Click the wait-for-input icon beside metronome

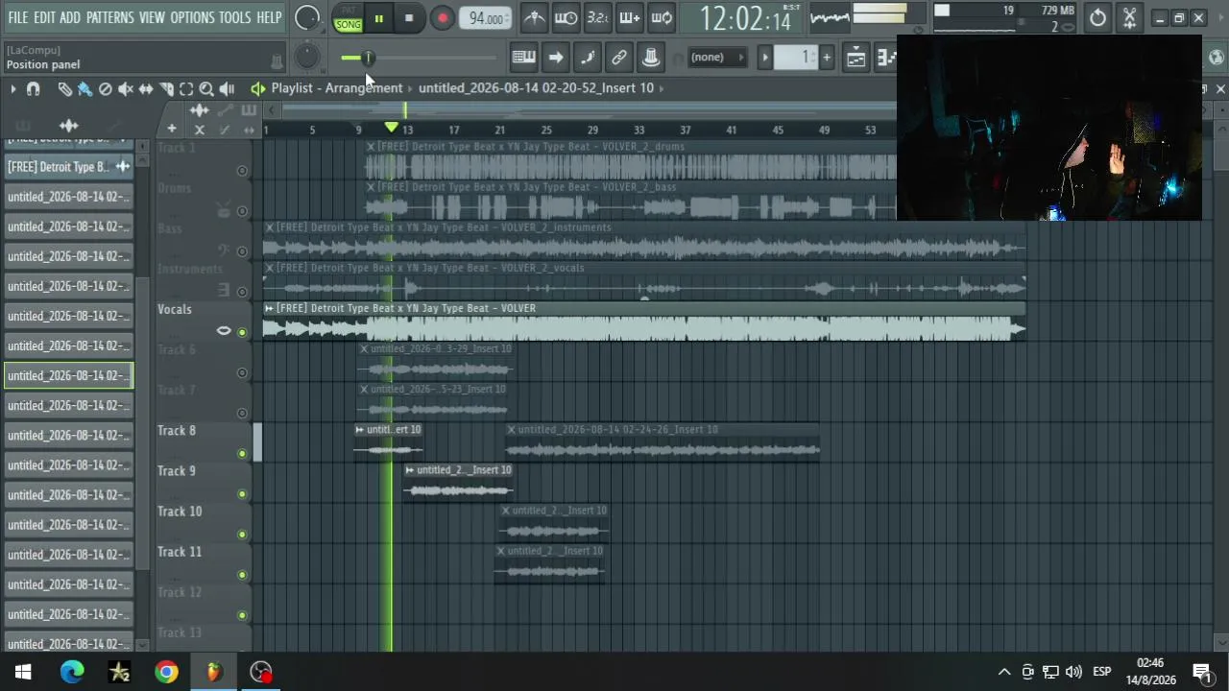tap(566, 18)
